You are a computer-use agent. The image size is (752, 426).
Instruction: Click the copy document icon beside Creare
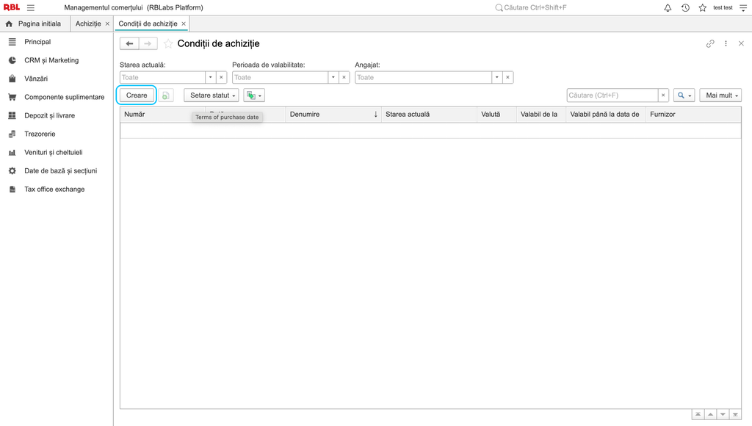[165, 95]
